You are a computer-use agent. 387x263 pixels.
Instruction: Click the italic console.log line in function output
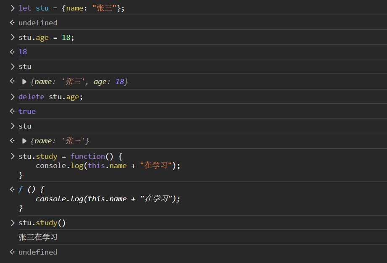108,199
